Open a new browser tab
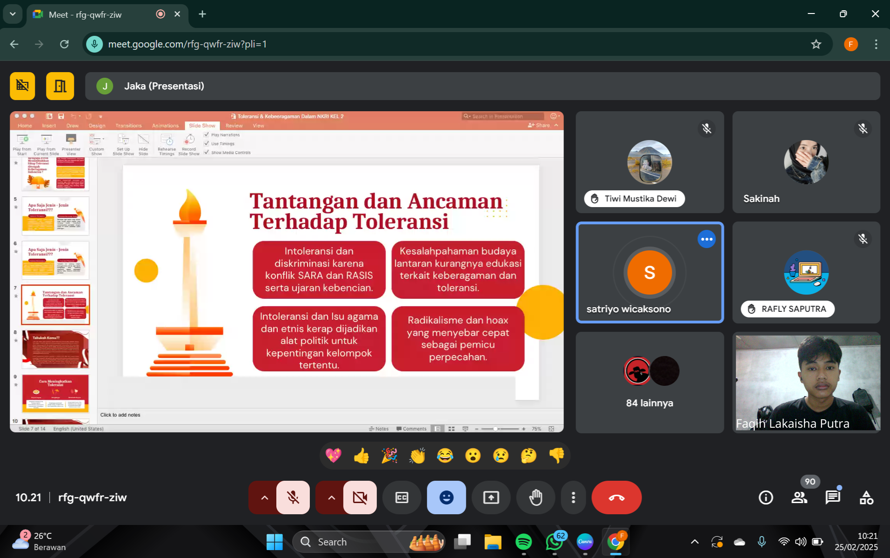 point(202,14)
